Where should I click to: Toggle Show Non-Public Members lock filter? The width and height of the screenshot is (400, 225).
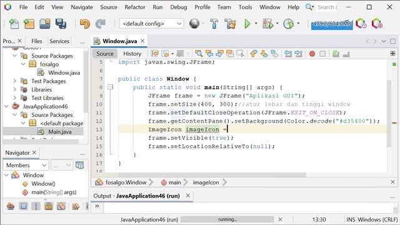[x=49, y=206]
